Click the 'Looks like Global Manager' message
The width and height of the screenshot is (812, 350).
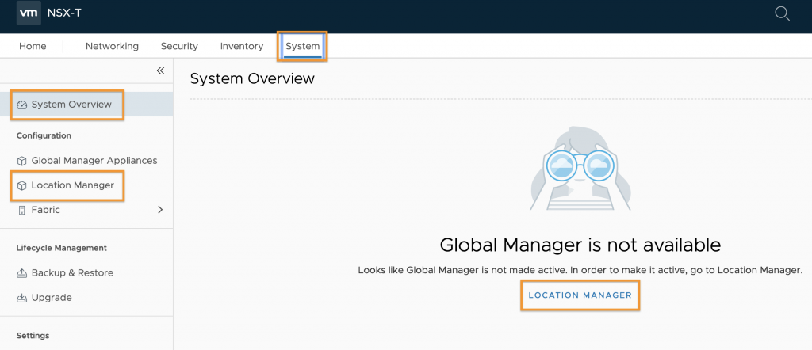[x=580, y=270]
